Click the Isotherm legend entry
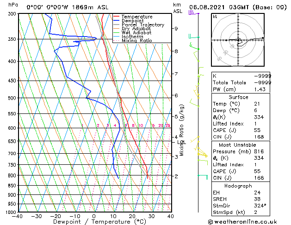 click(132, 37)
